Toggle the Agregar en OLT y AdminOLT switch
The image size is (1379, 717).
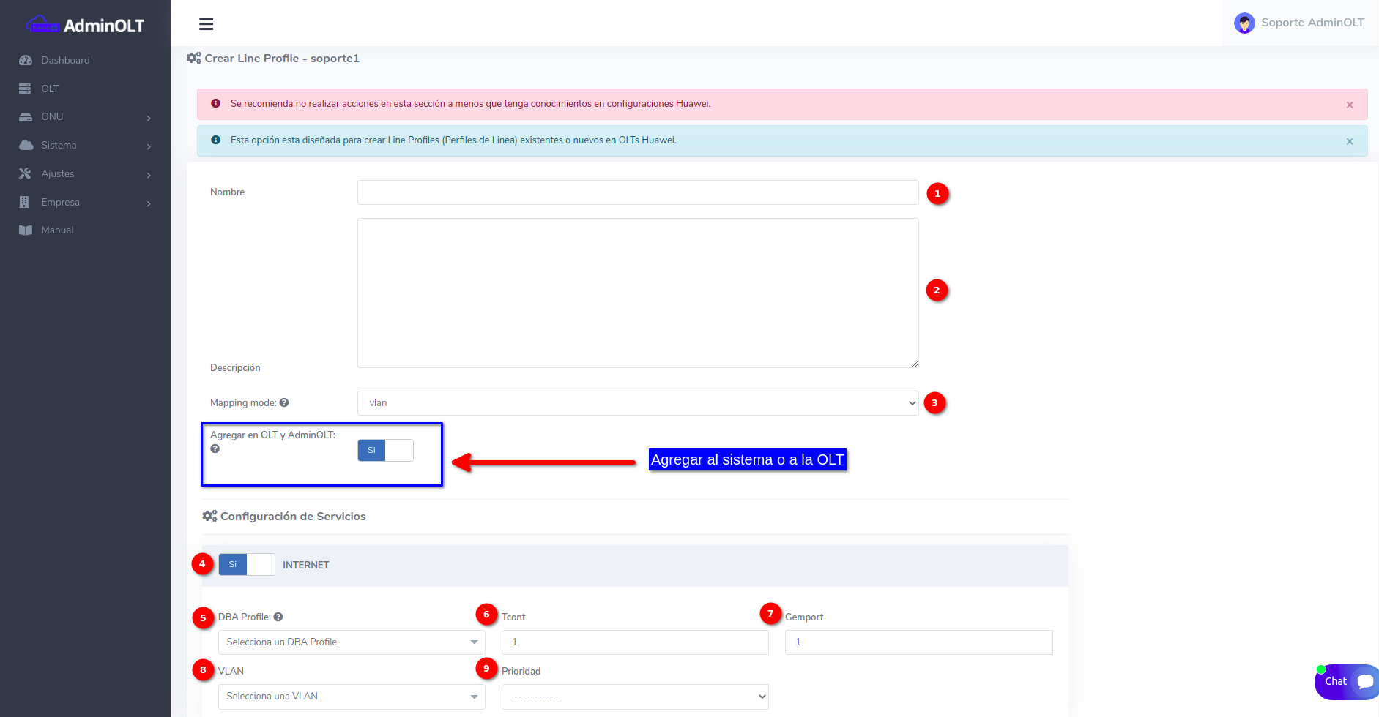[x=385, y=450]
